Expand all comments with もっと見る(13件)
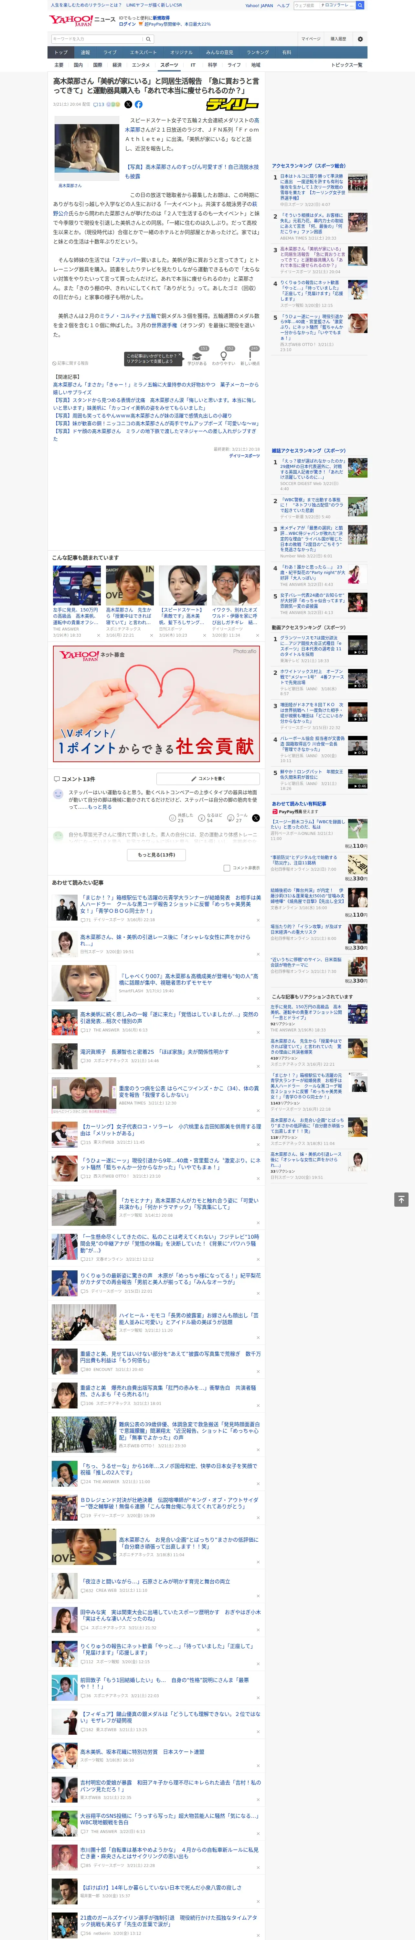 (x=157, y=855)
